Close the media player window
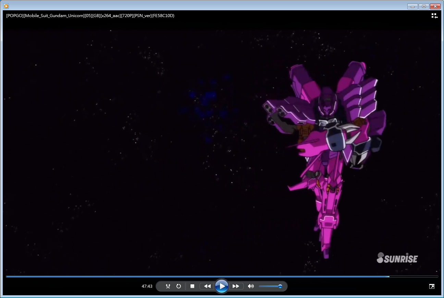The image size is (444, 298). click(435, 6)
